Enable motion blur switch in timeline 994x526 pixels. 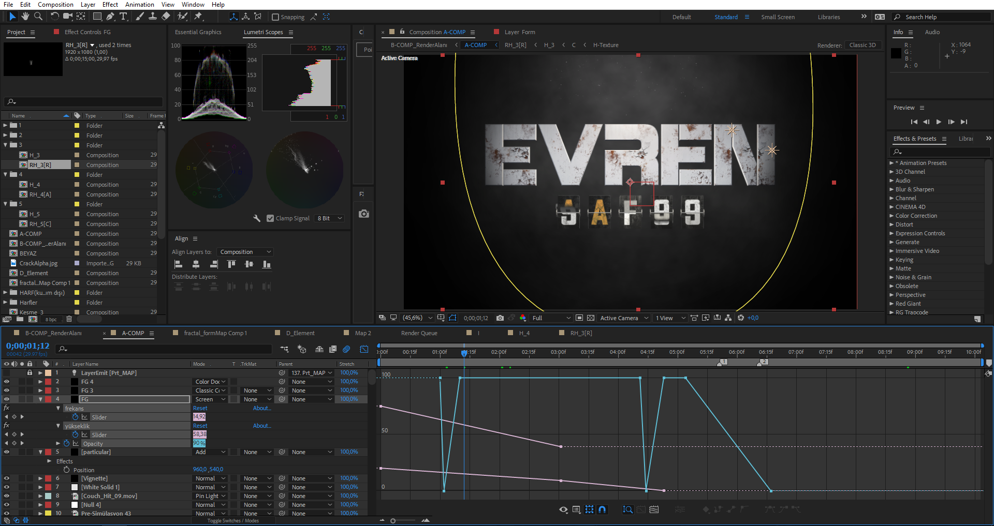(x=346, y=349)
